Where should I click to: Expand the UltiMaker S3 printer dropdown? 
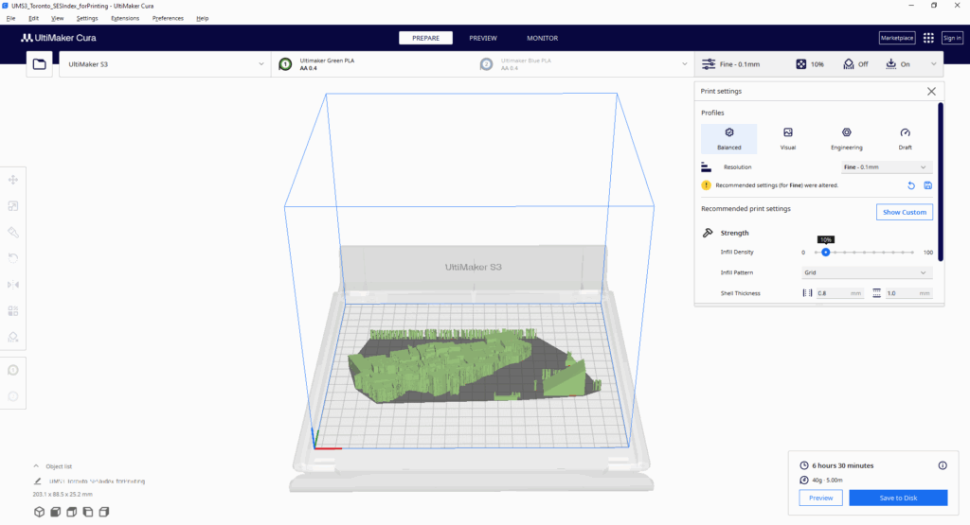click(x=165, y=64)
